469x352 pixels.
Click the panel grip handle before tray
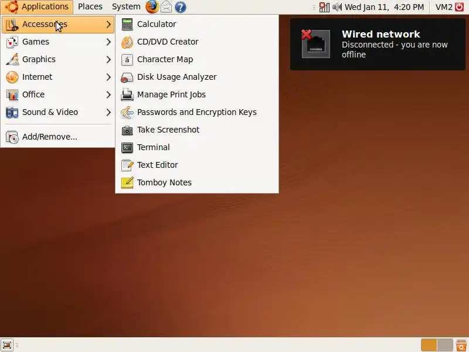point(314,7)
